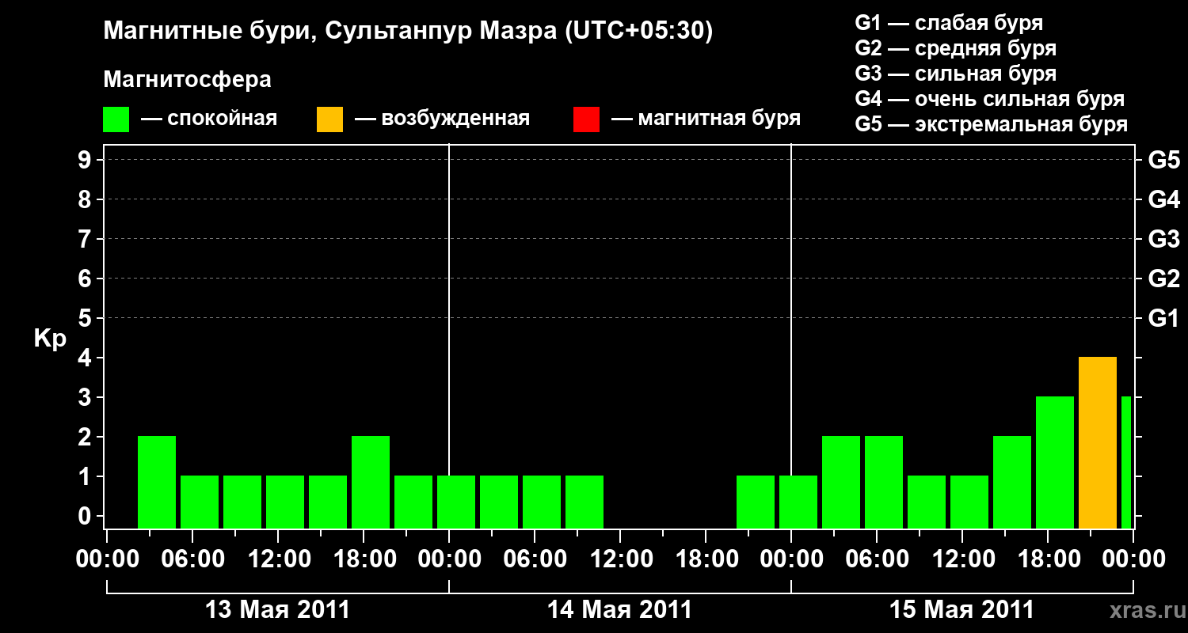Click the '14 Мая 2011' date label
The height and width of the screenshot is (633, 1188).
(x=619, y=610)
